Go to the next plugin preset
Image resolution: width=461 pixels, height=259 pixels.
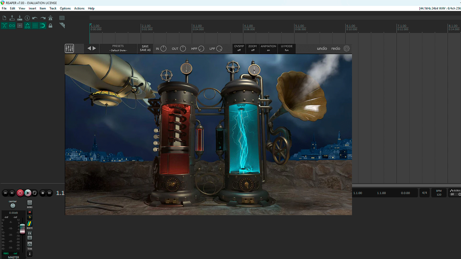coord(94,49)
